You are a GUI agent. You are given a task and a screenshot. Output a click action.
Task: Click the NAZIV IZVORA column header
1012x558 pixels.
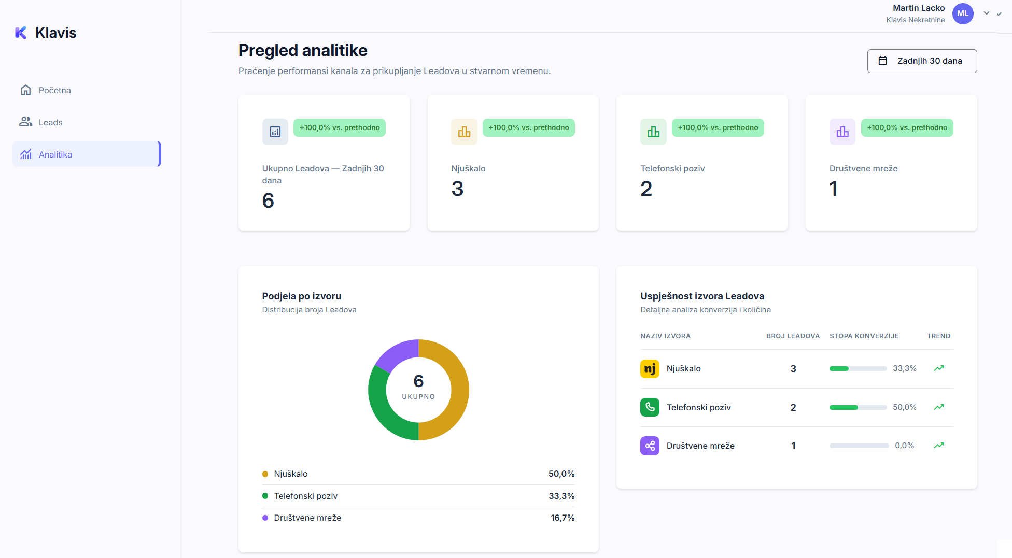[x=665, y=336]
